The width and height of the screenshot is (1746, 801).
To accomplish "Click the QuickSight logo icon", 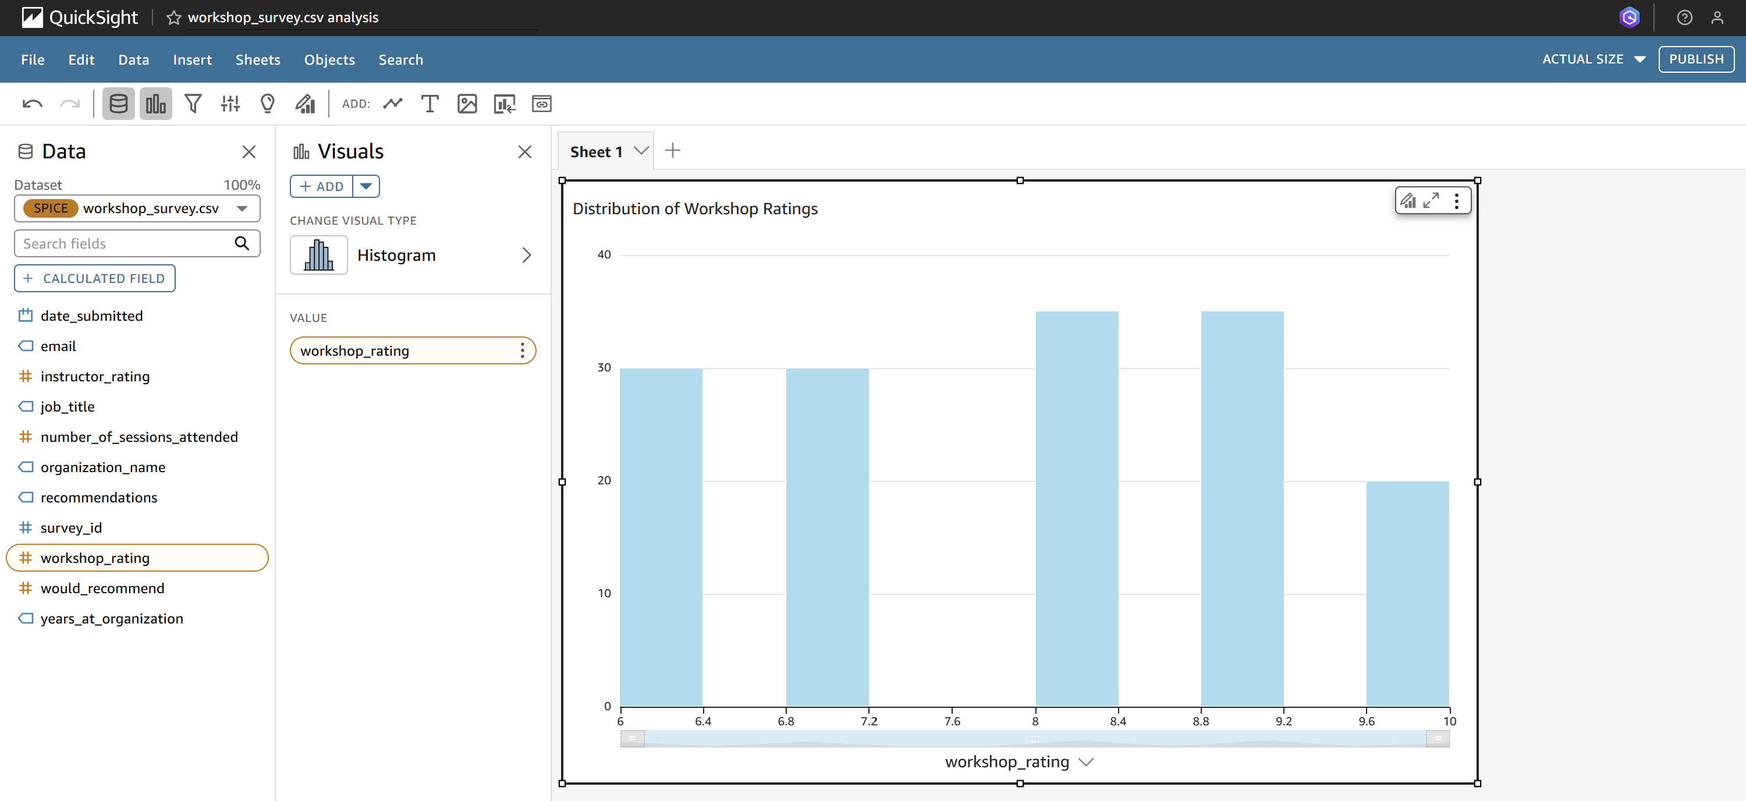I will coord(32,17).
